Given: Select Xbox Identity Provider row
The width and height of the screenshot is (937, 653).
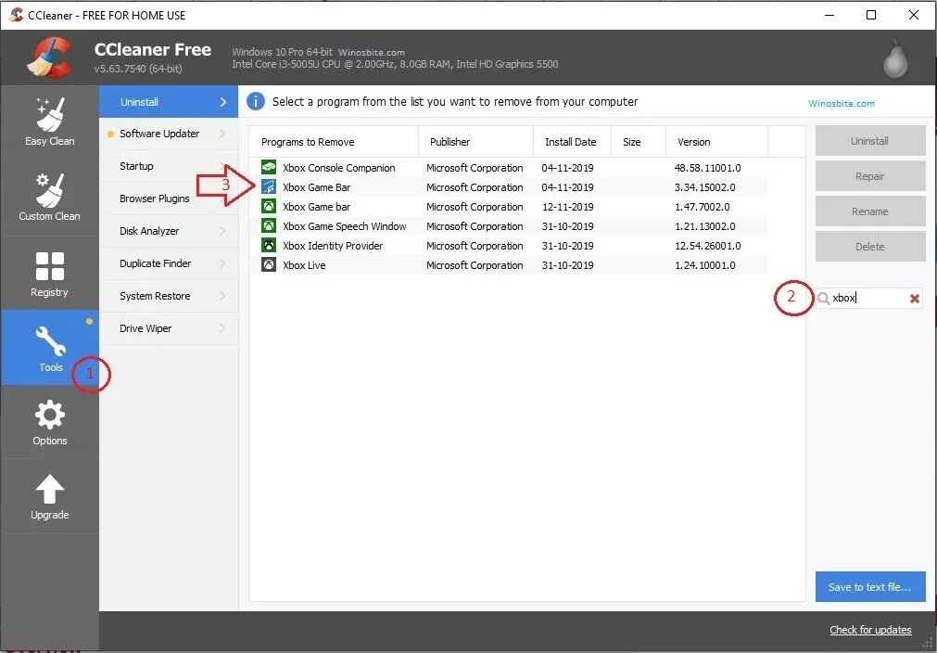Looking at the screenshot, I should (508, 246).
